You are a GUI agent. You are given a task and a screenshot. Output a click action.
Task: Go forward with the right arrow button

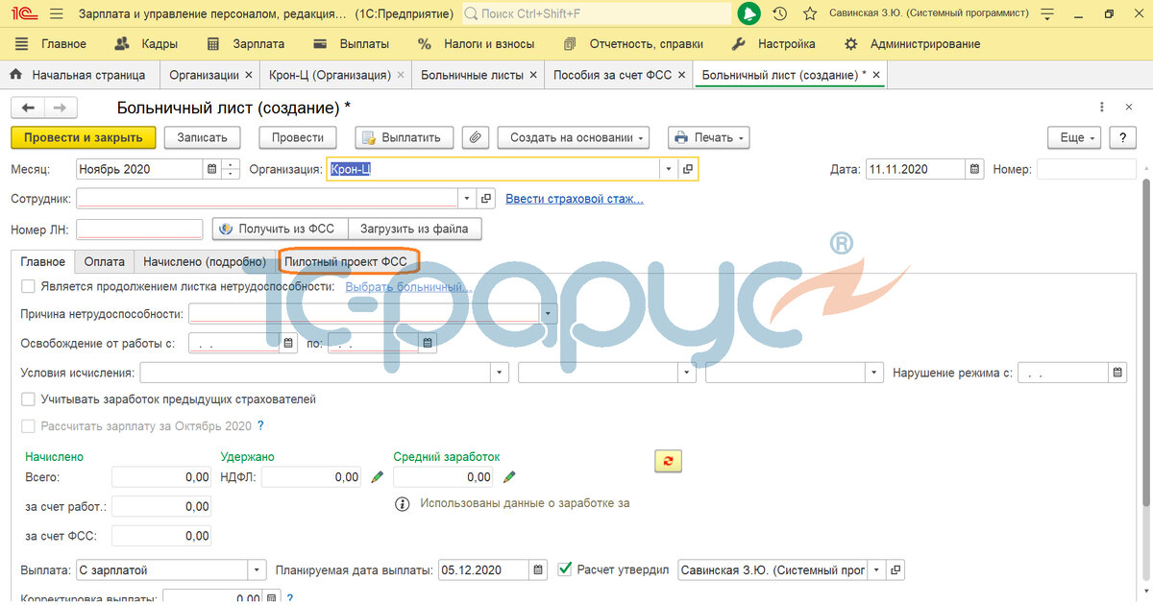tap(60, 108)
